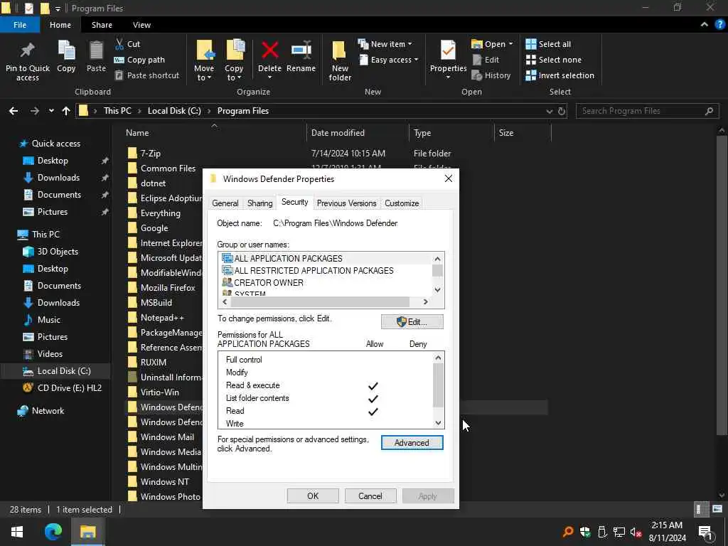The height and width of the screenshot is (546, 728).
Task: Click History in ribbon
Action: point(491,75)
